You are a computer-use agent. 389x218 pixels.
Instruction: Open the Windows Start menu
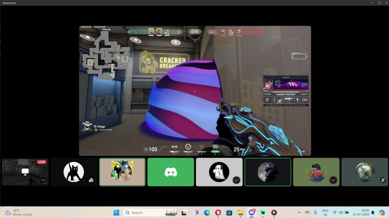click(116, 213)
